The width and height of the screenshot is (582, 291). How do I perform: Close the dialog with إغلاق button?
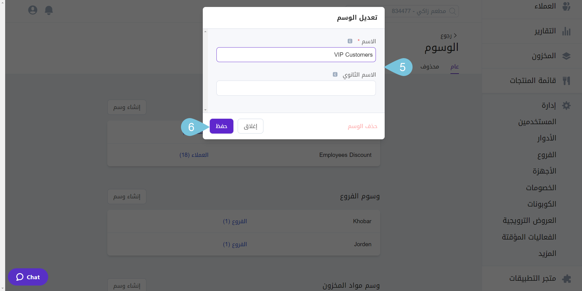pyautogui.click(x=250, y=126)
